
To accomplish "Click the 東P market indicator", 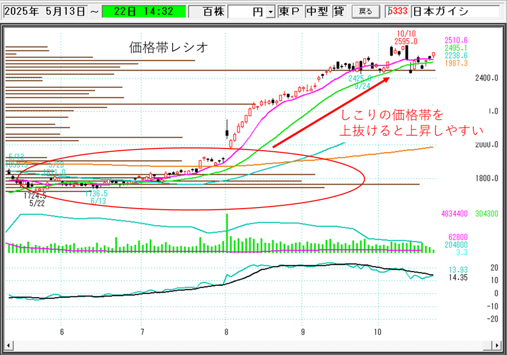I will coord(289,11).
